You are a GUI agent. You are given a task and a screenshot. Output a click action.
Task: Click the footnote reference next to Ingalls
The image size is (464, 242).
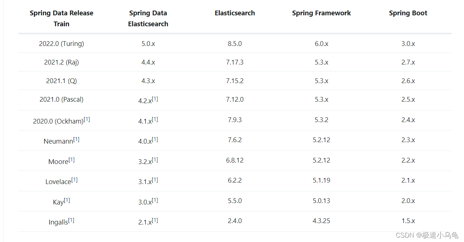(71, 220)
